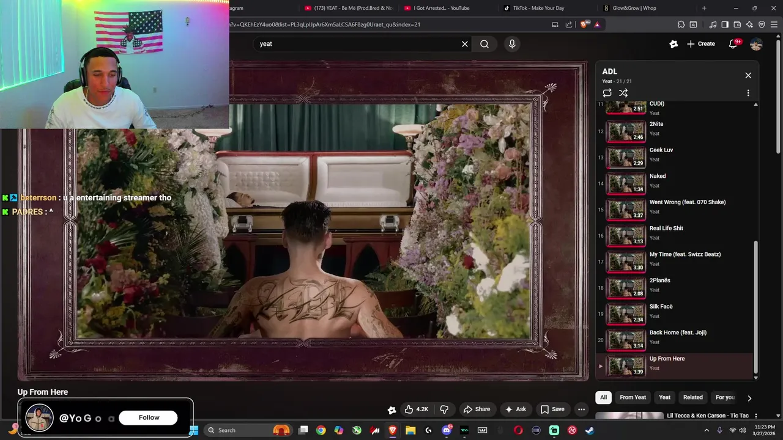Viewport: 783px width, 440px height.
Task: Open Leo AI sparkle icon
Action: pyautogui.click(x=749, y=24)
